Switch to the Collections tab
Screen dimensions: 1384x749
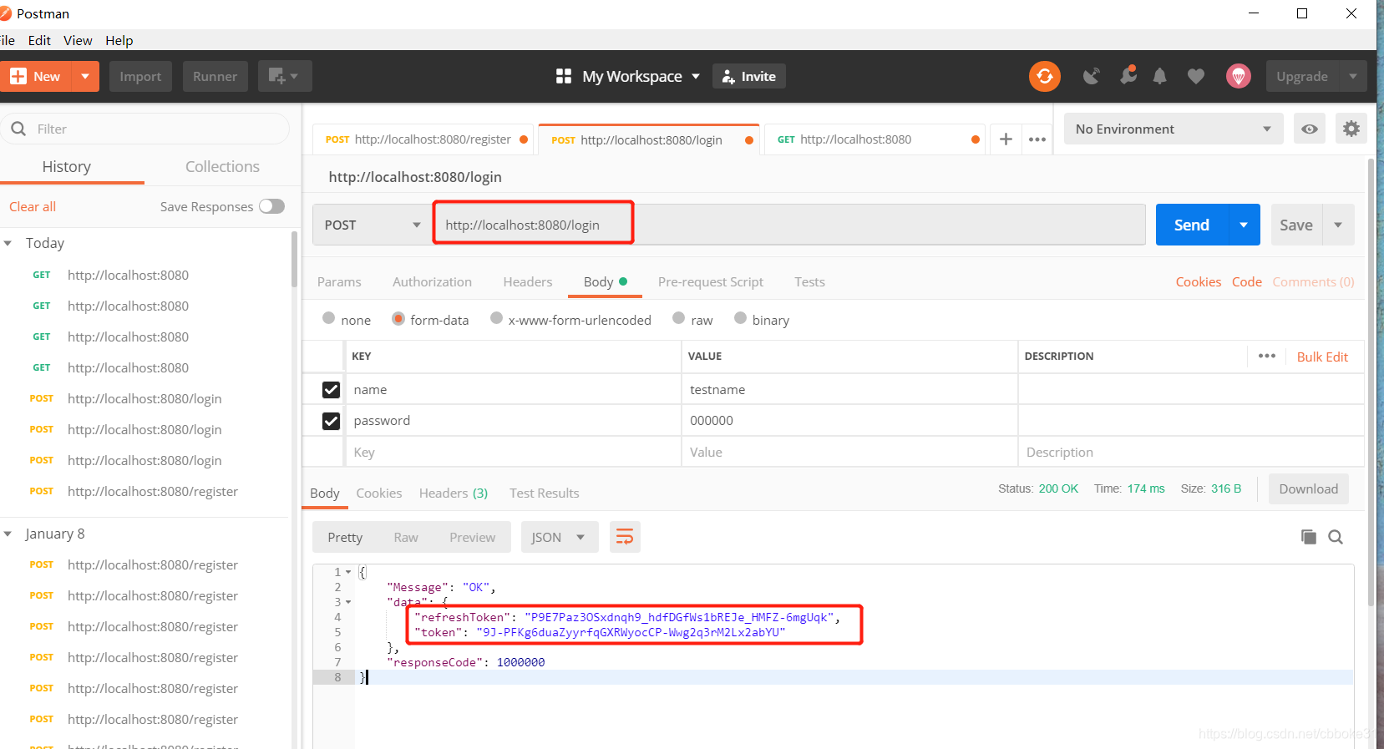pyautogui.click(x=222, y=166)
